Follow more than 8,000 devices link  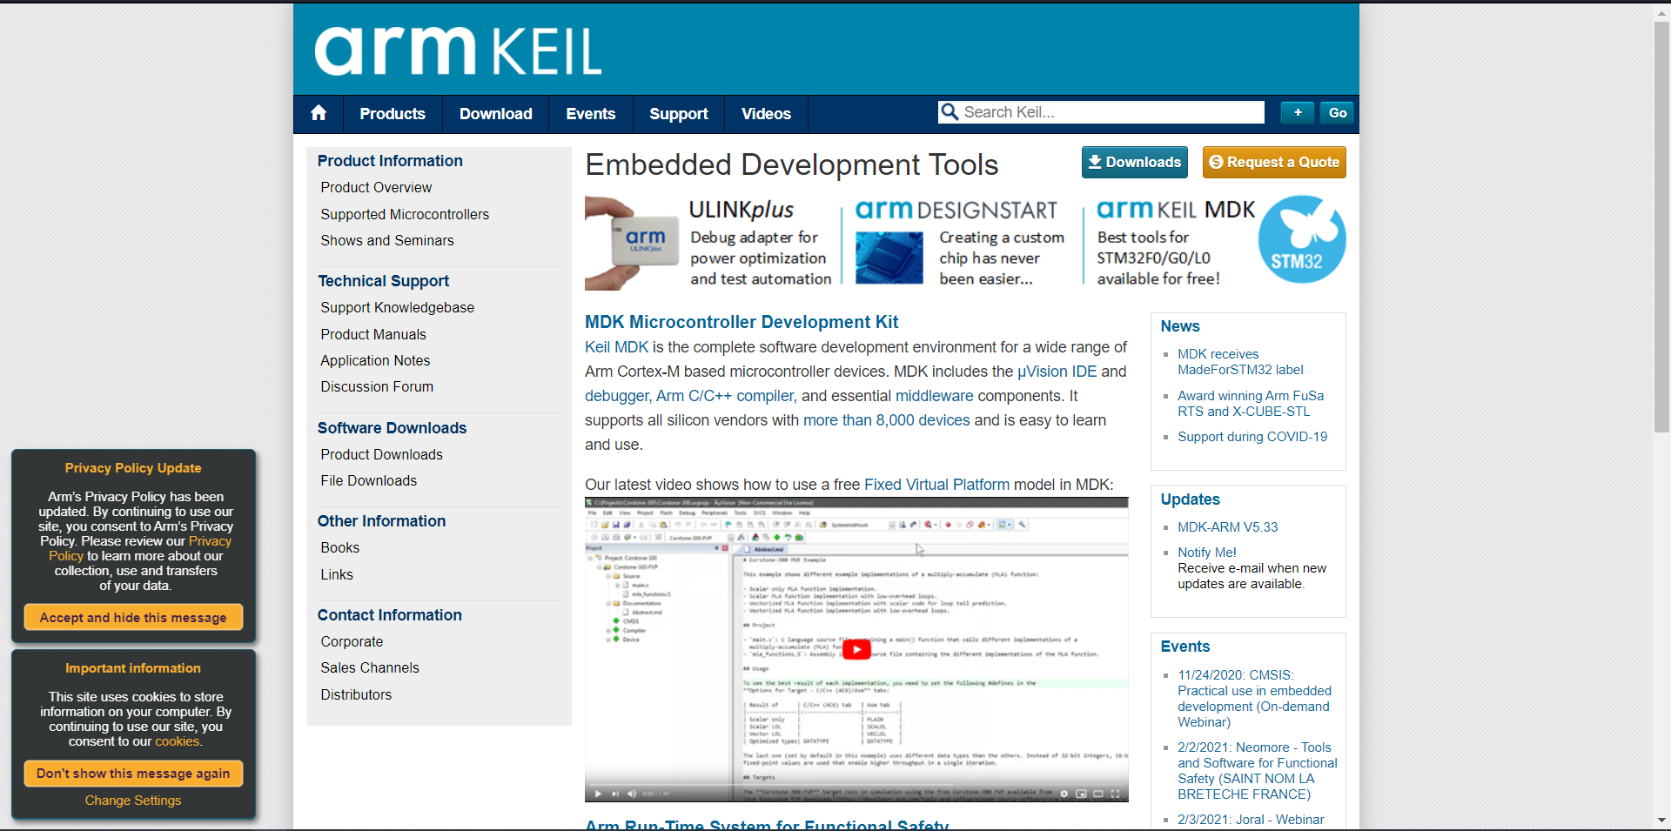click(886, 420)
